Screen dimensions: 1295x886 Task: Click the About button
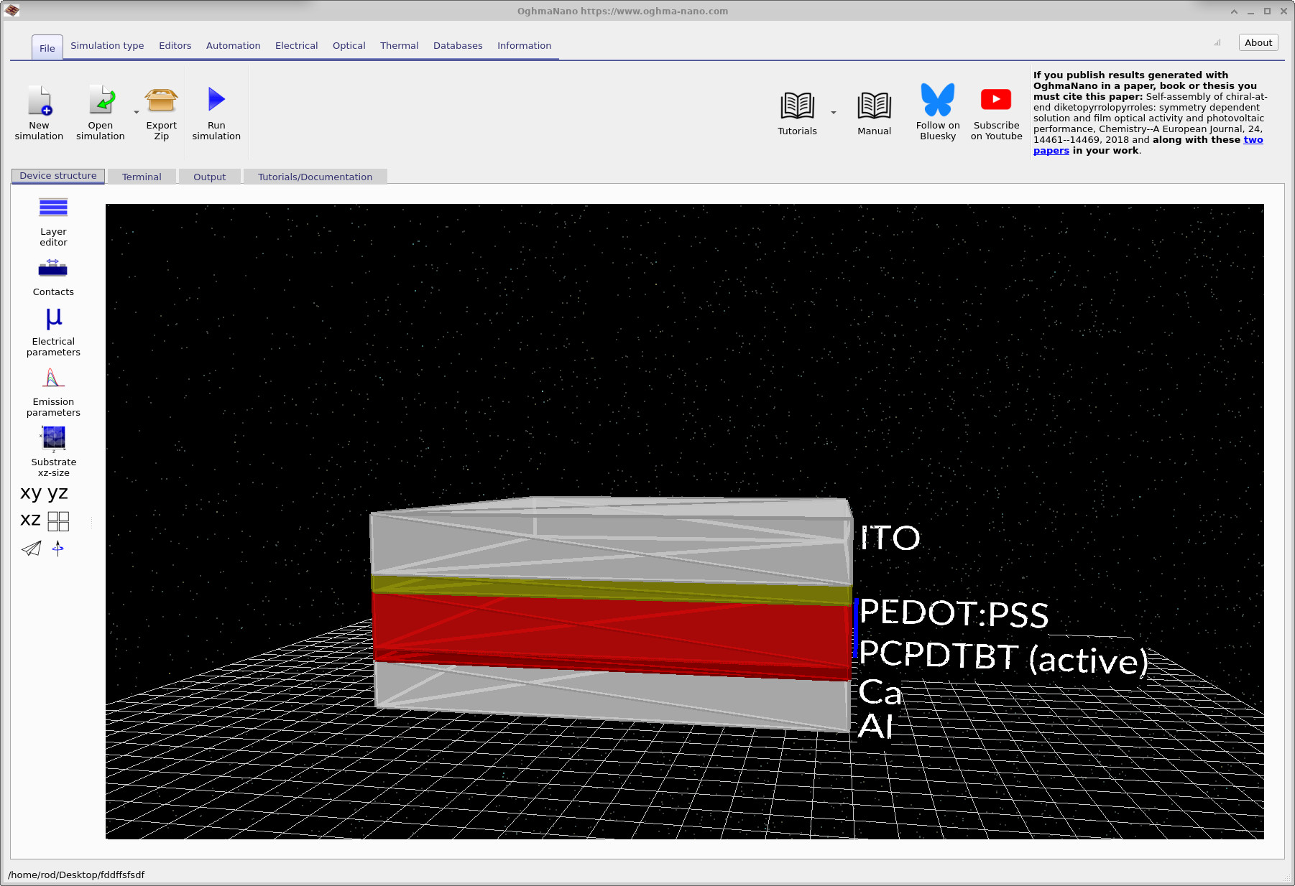1258,42
